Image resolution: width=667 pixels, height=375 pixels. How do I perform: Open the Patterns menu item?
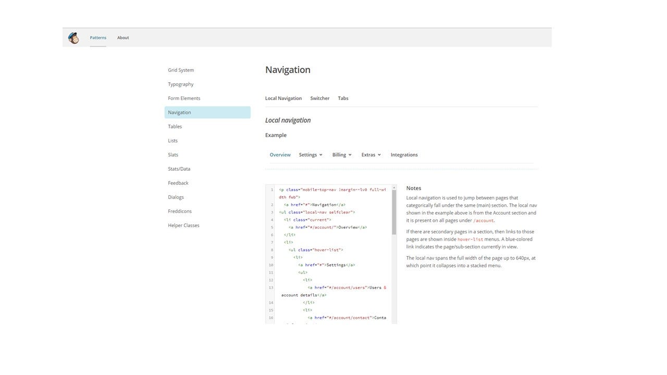(98, 37)
